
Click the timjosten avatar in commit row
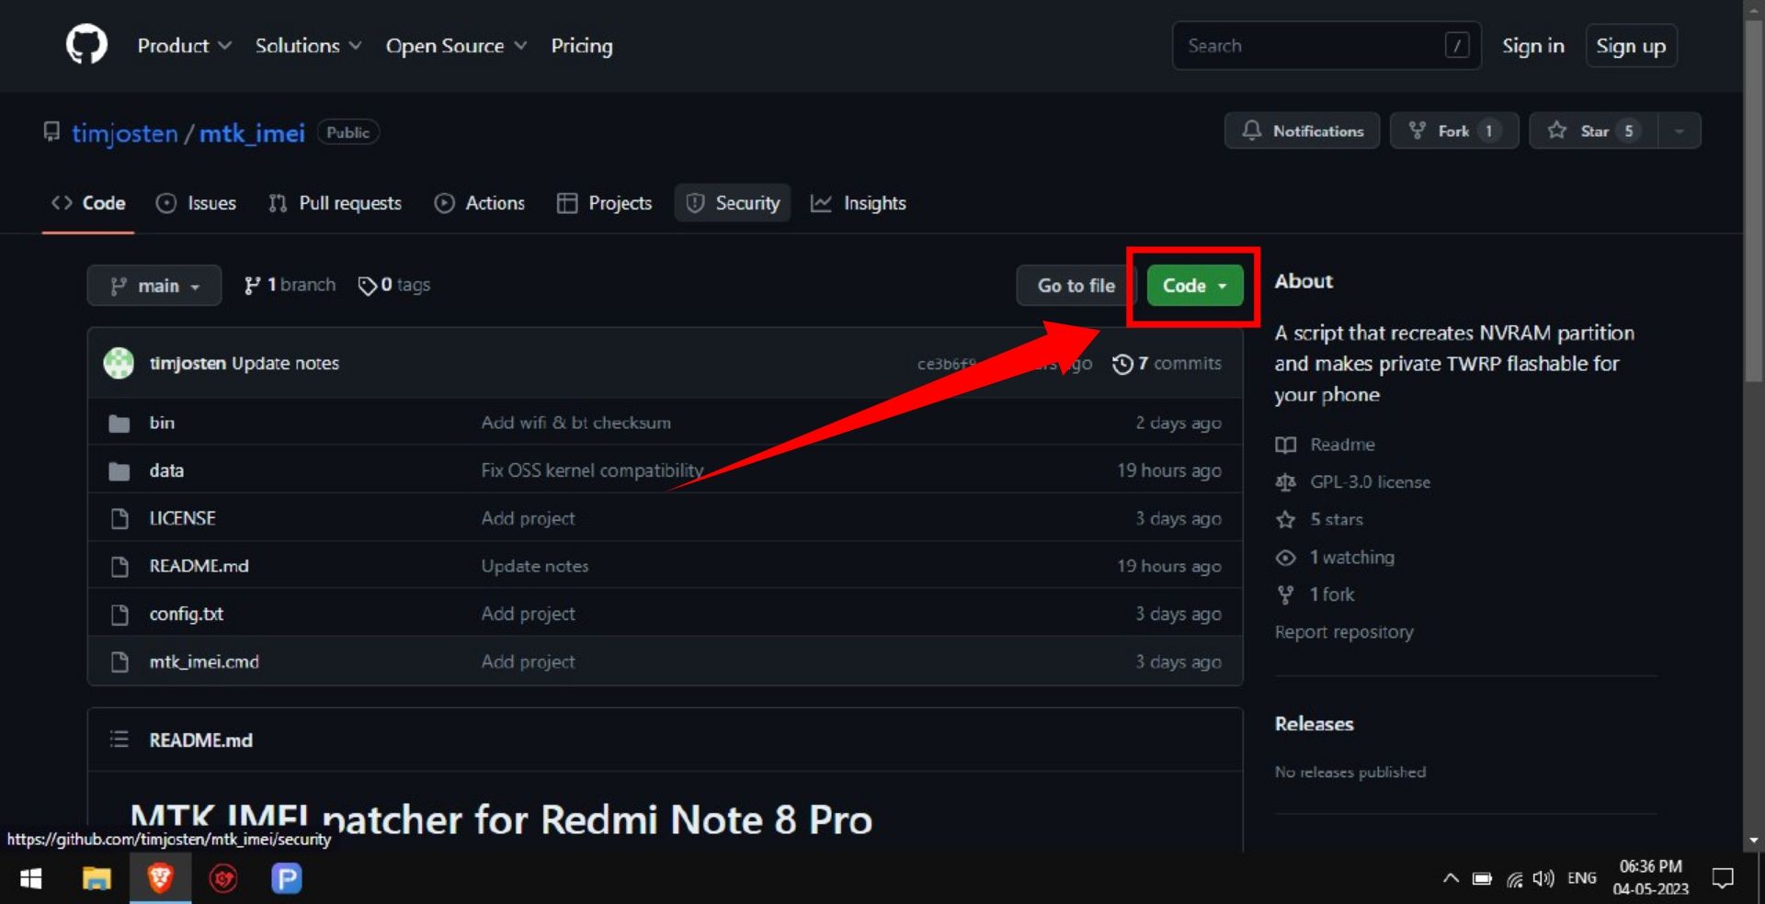click(119, 363)
